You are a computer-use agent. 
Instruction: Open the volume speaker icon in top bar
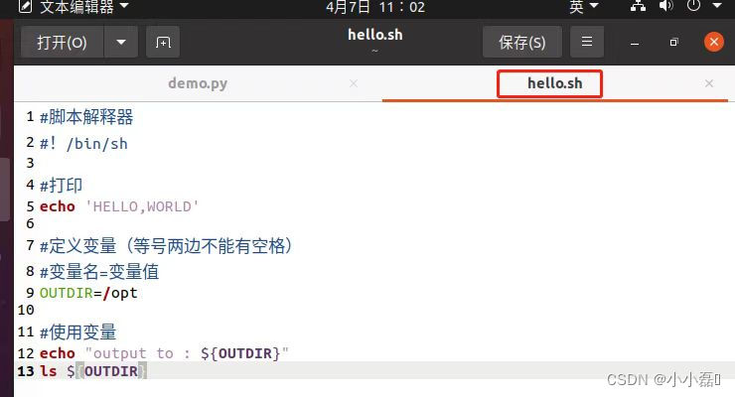pos(665,6)
